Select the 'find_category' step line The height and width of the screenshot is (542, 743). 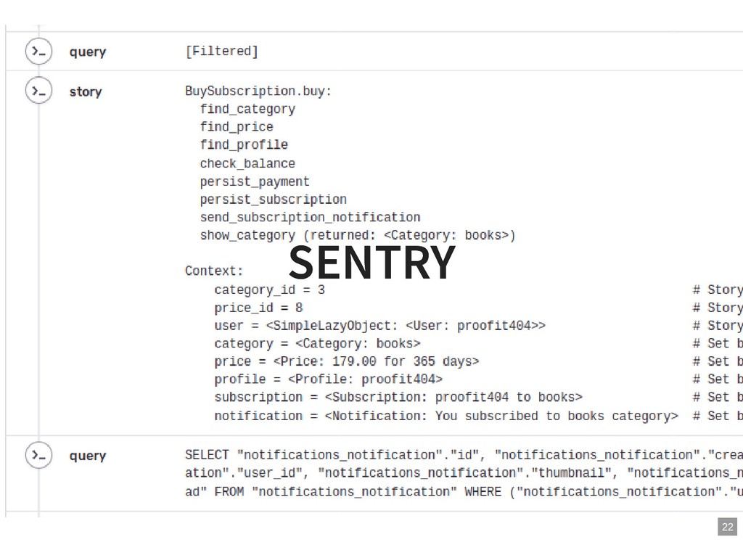point(247,109)
